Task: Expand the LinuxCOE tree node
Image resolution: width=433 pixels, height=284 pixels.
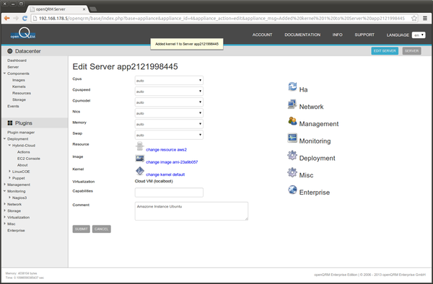Action: click(9, 172)
